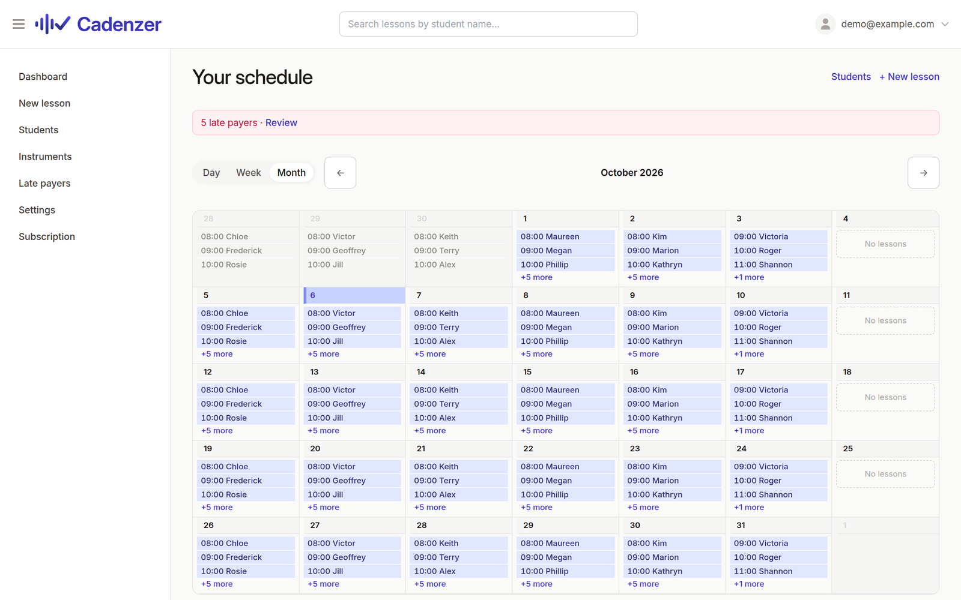The image size is (961, 600).
Task: Expand +5 more on October 14
Action: point(430,431)
